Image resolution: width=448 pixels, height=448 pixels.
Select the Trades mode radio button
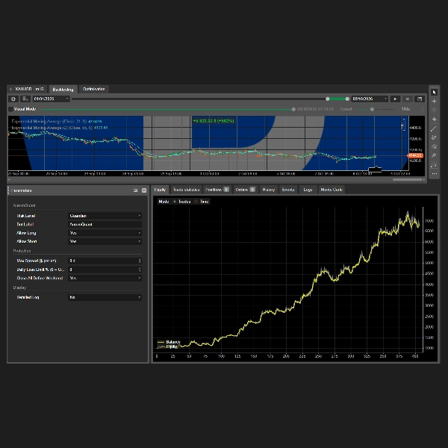pos(175,202)
